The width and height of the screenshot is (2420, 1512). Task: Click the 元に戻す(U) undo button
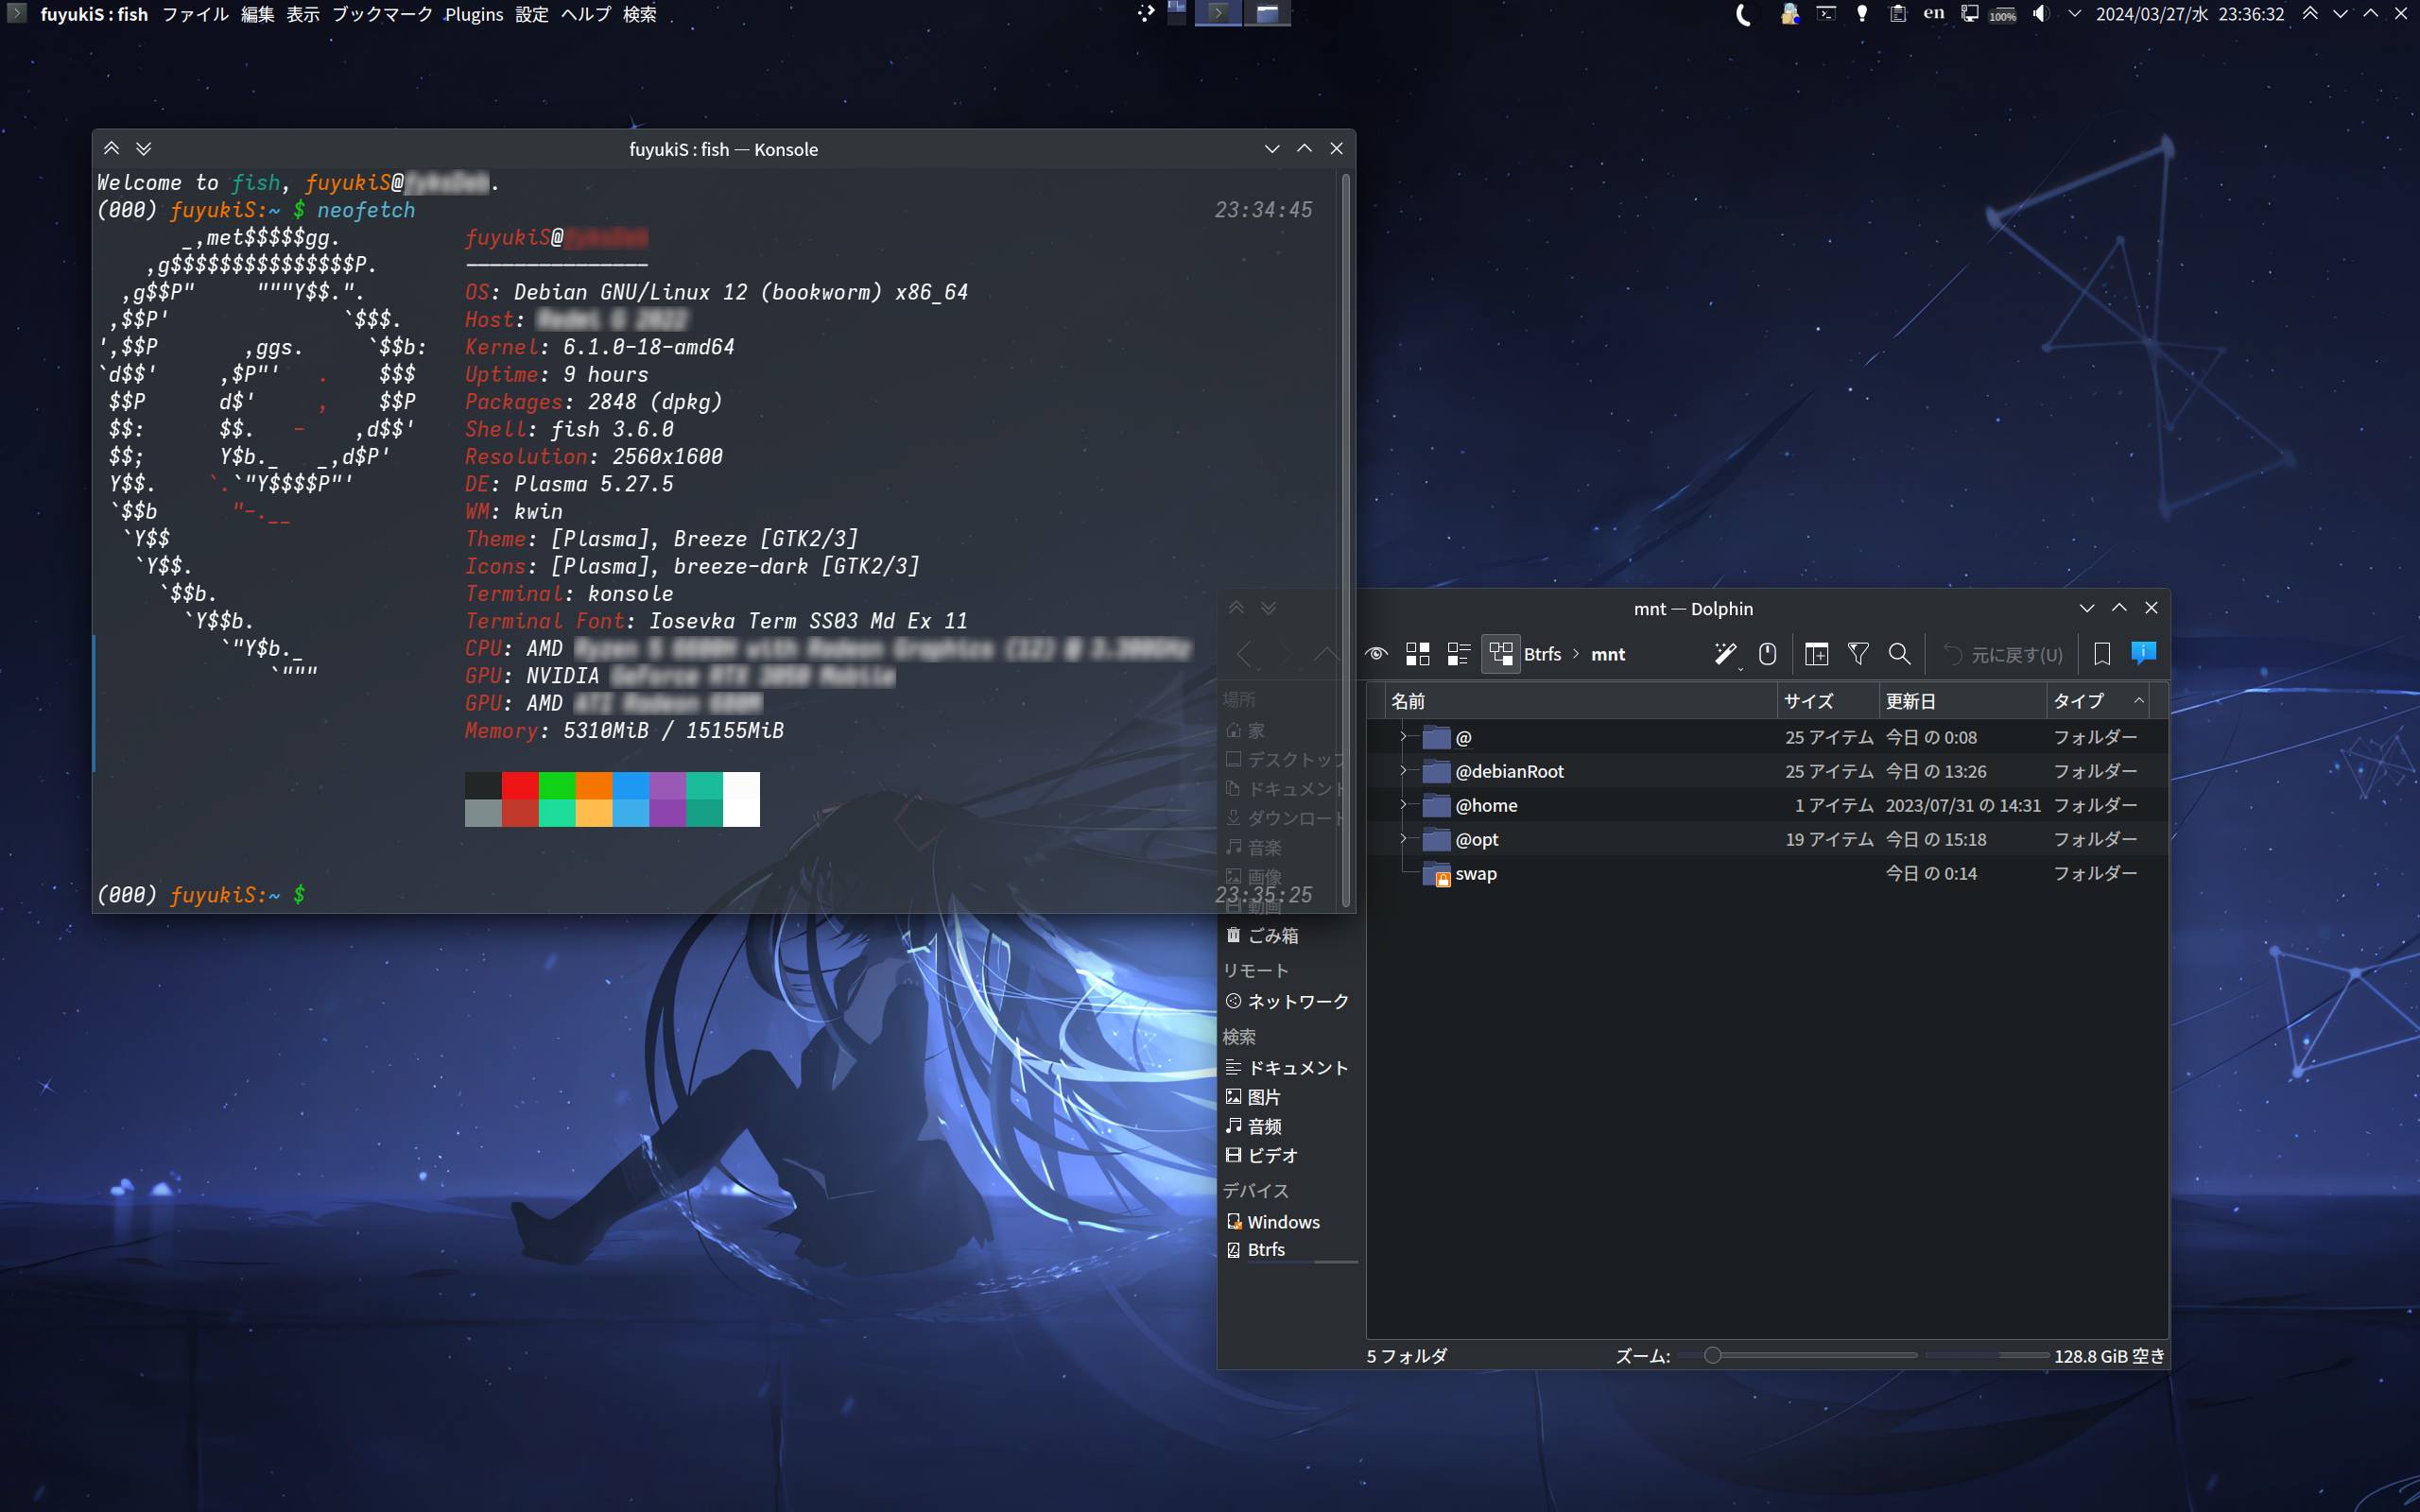point(2002,654)
